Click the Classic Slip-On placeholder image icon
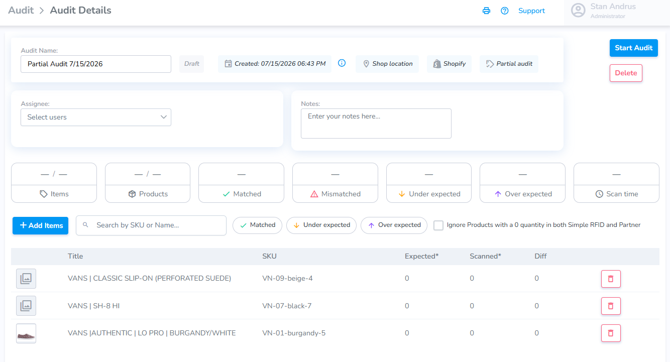This screenshot has width=670, height=362. 26,279
